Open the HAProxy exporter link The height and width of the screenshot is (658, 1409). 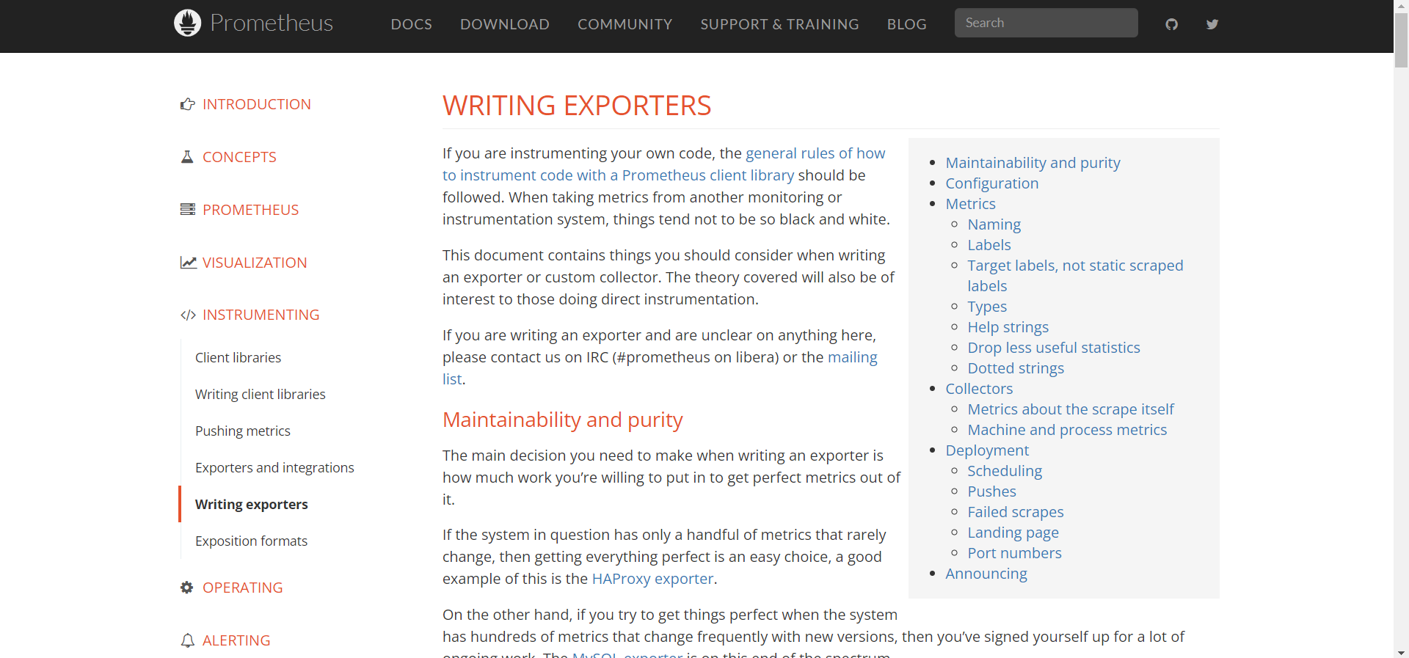[x=653, y=579]
